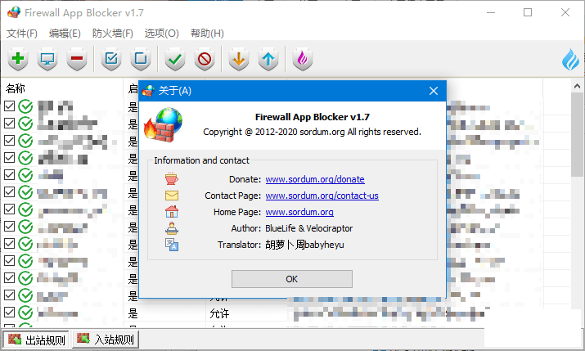Viewport: 585px width, 351px height.
Task: Click the 入站规则 tab brick icon
Action: point(83,338)
